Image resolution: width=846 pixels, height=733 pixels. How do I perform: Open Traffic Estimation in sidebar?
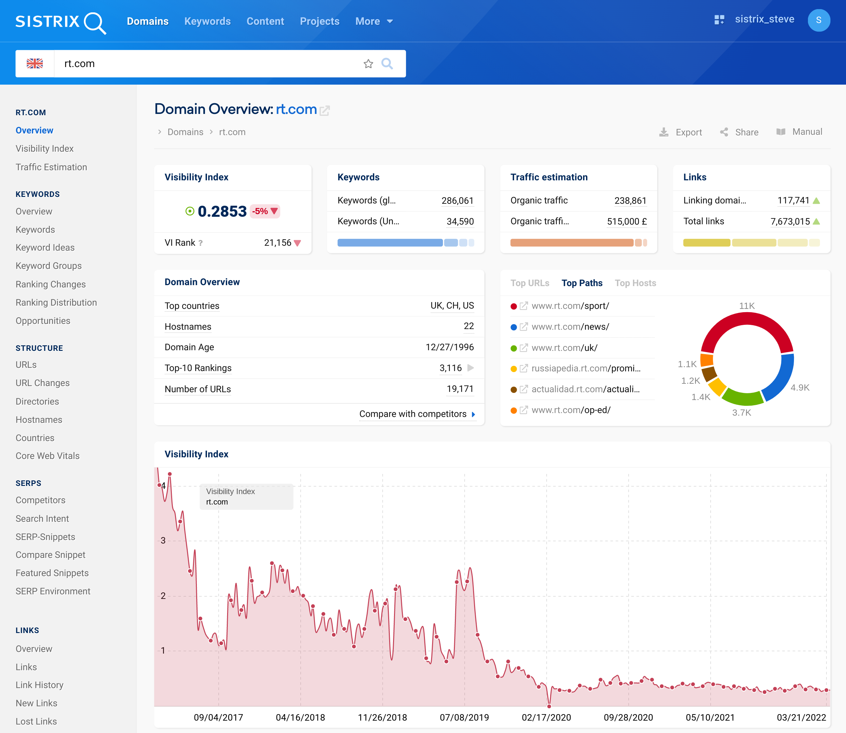tap(51, 167)
